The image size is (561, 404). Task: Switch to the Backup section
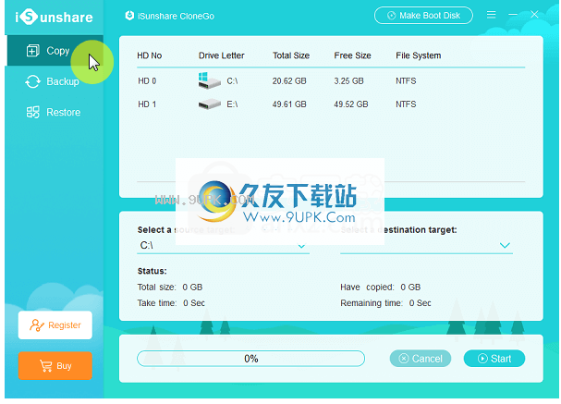click(x=55, y=81)
